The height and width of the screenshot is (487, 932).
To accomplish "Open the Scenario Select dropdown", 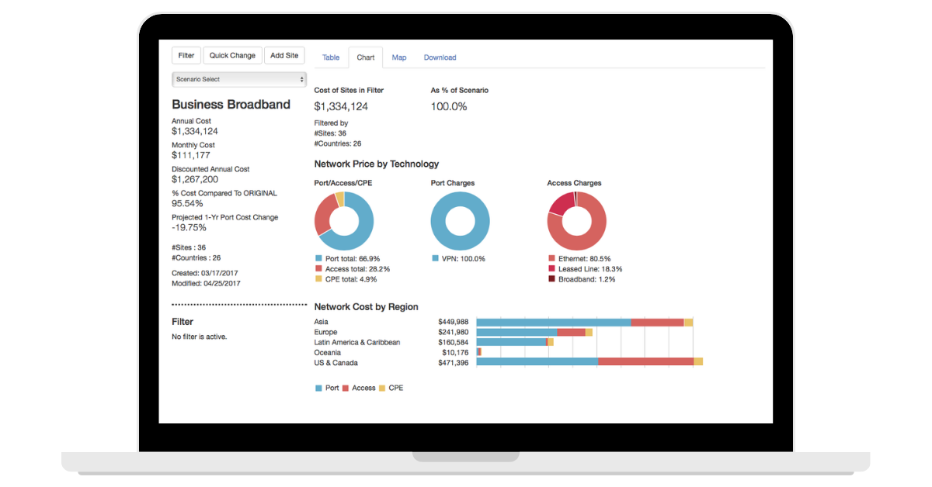I will pyautogui.click(x=239, y=79).
